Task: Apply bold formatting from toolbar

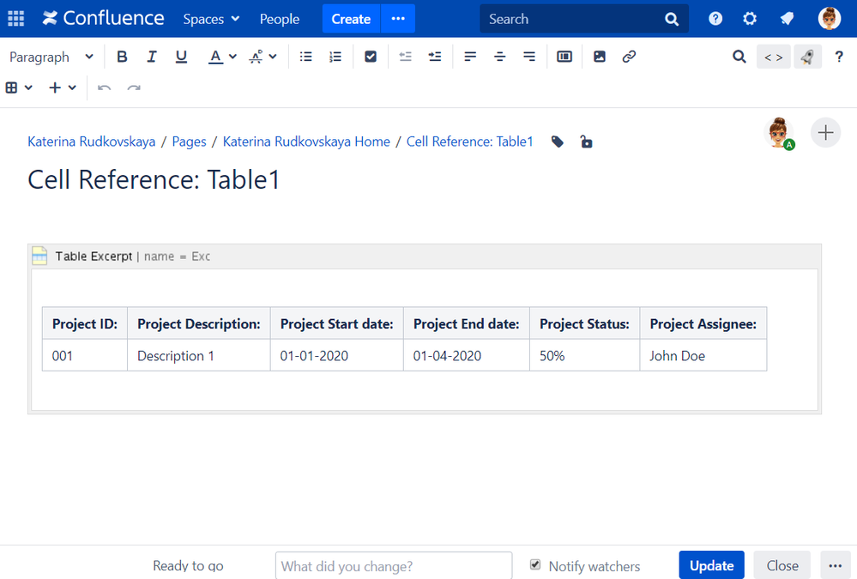Action: (x=122, y=57)
